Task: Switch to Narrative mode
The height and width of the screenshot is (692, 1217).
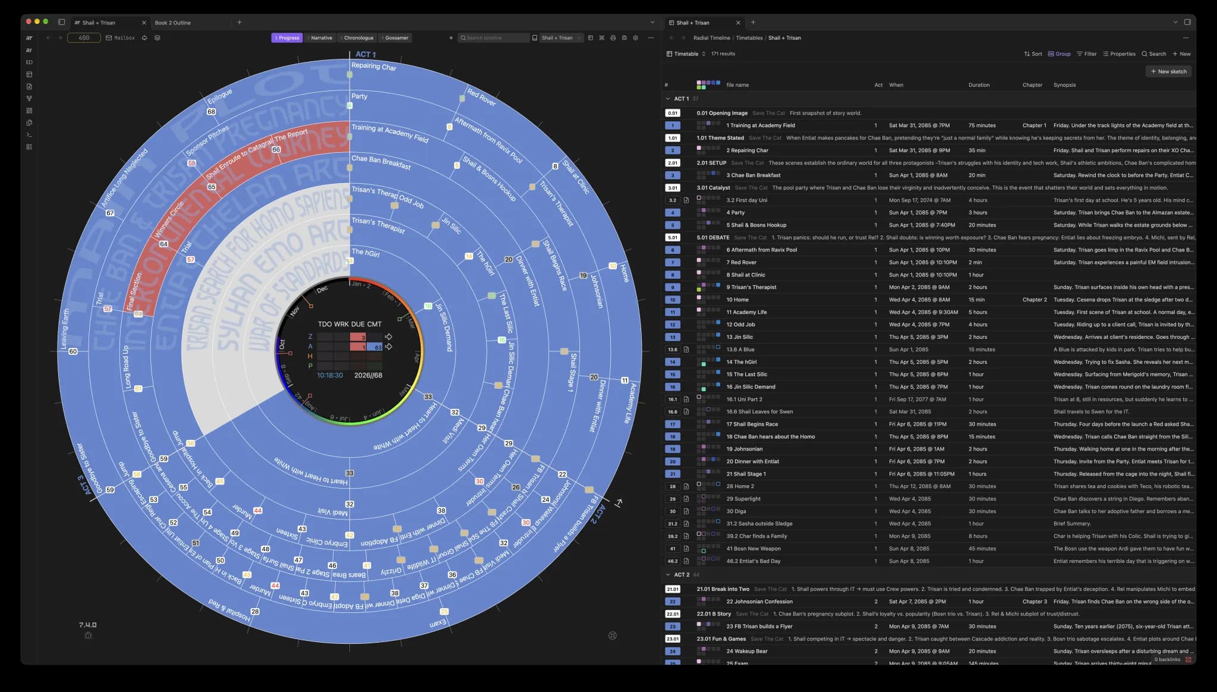Action: 320,38
